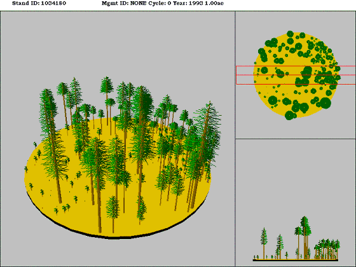Viewport: 356px width, 267px height.
Task: Click the black ground bar in profile view
Action: point(296,260)
